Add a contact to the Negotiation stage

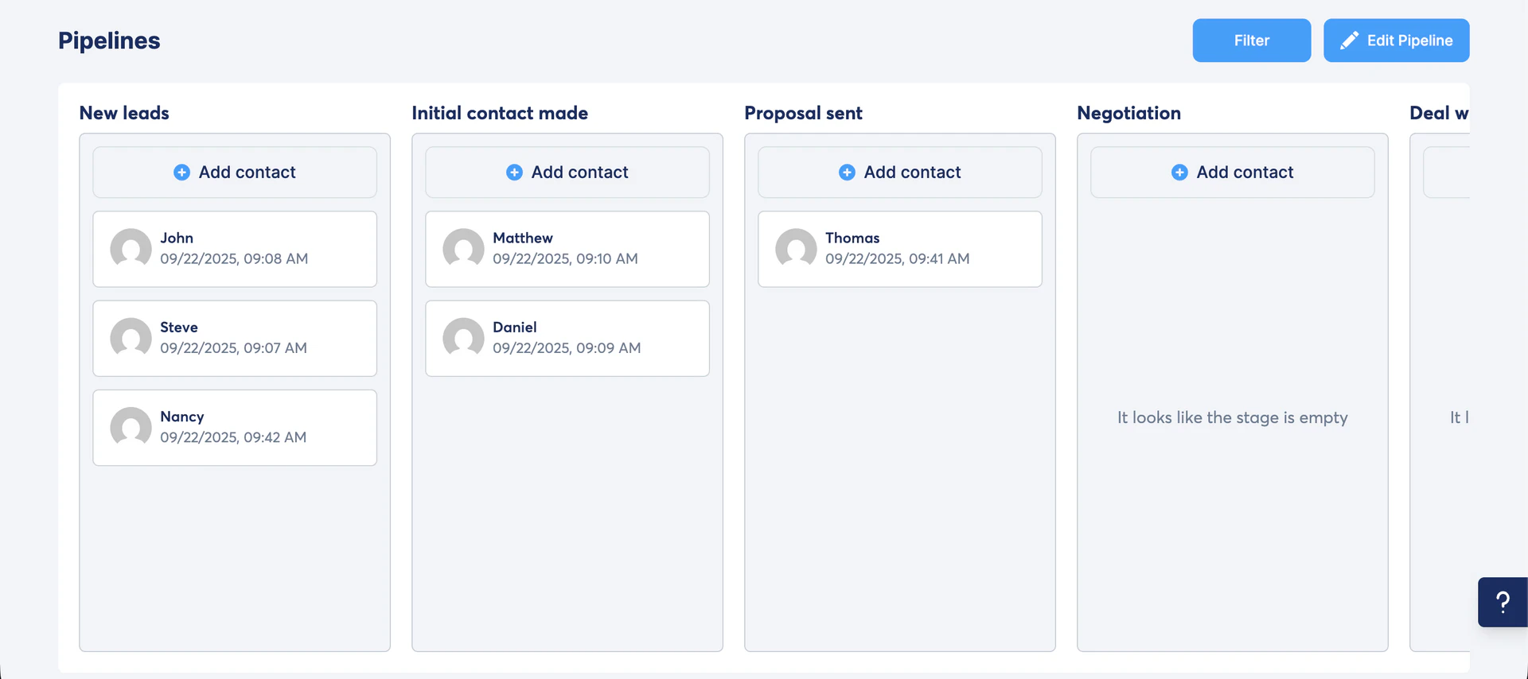(1232, 172)
